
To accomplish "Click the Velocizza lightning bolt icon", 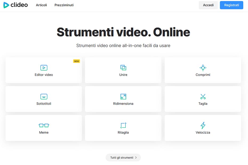I will pyautogui.click(x=203, y=125).
